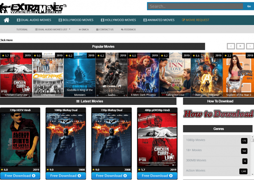This screenshot has height=180, width=254.
Task: Focus the Search input field
Action: click(195, 6)
